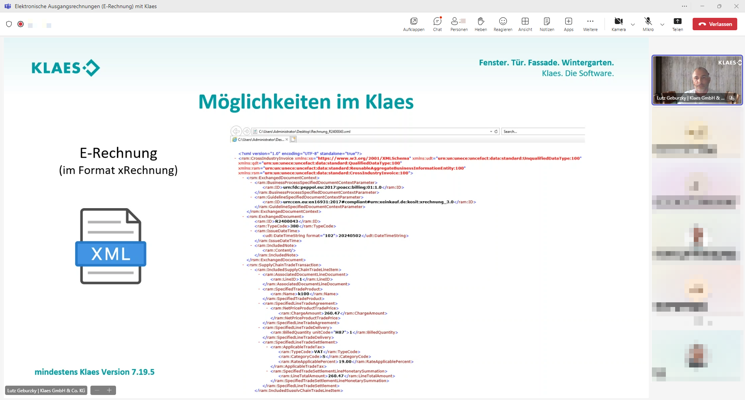Click the forward arrow in the shared browser

(246, 131)
